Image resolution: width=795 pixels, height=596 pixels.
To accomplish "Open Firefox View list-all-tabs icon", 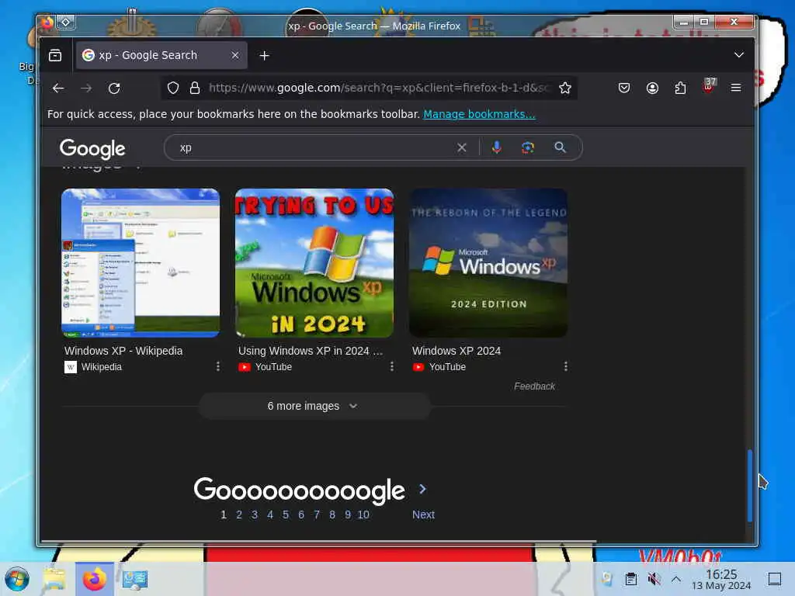I will coord(55,55).
